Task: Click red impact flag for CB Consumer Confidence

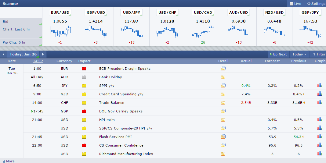Action: click(84, 145)
